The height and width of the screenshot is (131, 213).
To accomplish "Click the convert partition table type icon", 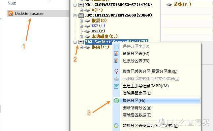I will [x=116, y=126].
